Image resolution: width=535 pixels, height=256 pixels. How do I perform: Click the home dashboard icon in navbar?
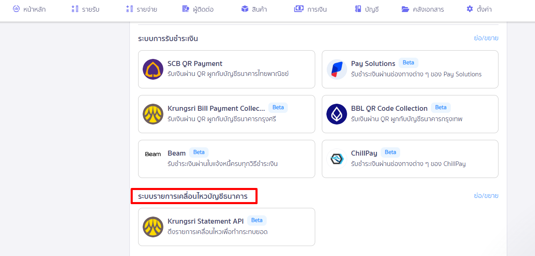[16, 9]
